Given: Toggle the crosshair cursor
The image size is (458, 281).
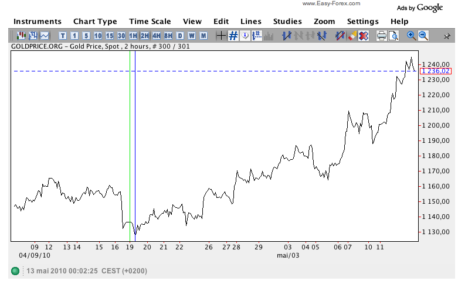Looking at the screenshot, I should [x=221, y=36].
